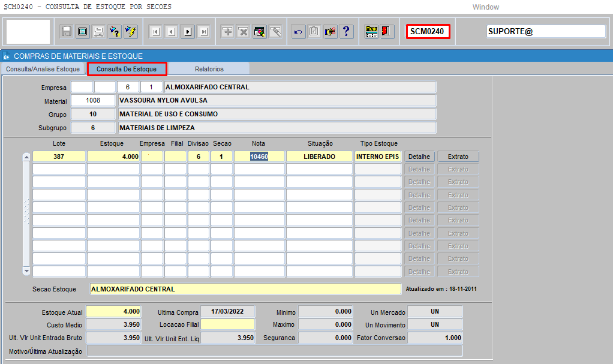This screenshot has height=364, width=613.
Task: Click the Print toolbar icon
Action: (x=98, y=31)
